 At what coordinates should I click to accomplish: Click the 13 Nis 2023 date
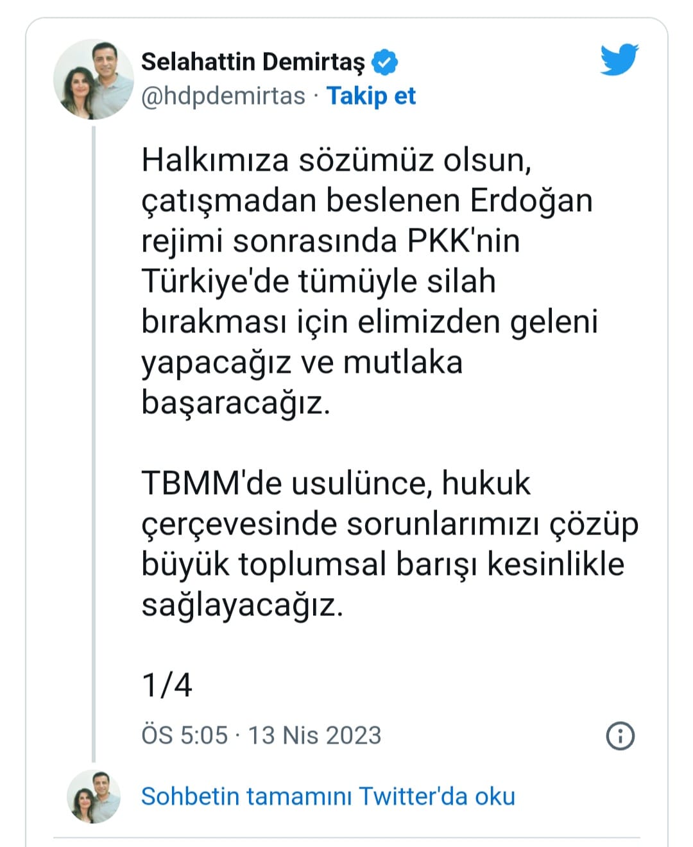pos(314,735)
